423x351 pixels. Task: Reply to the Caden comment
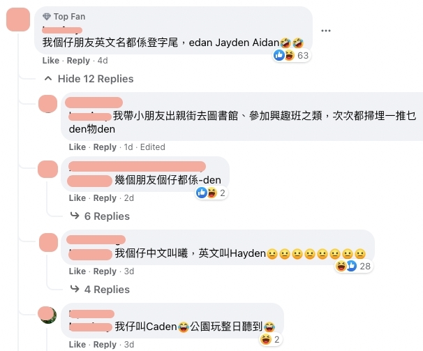[105, 345]
